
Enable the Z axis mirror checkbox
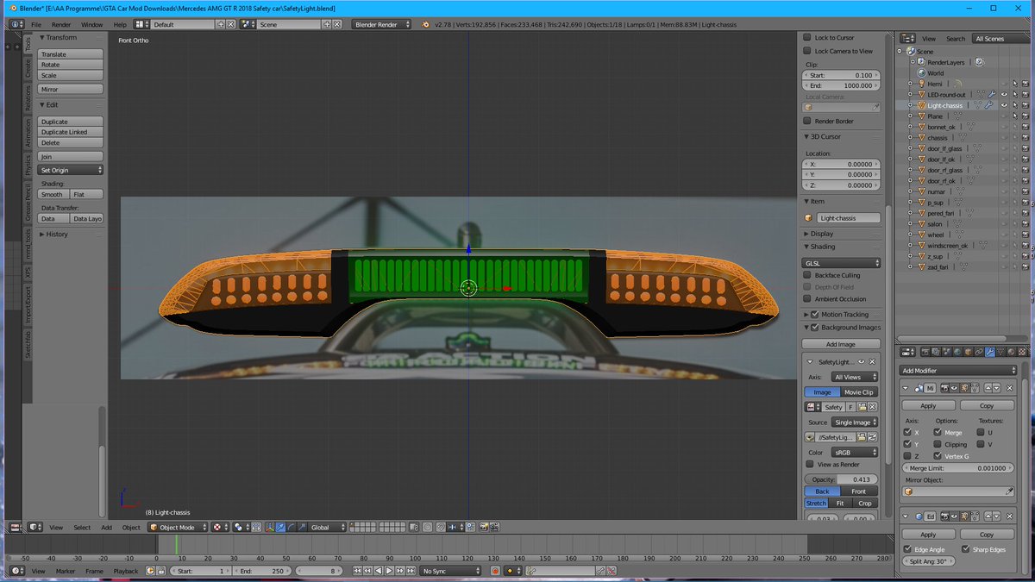point(907,455)
